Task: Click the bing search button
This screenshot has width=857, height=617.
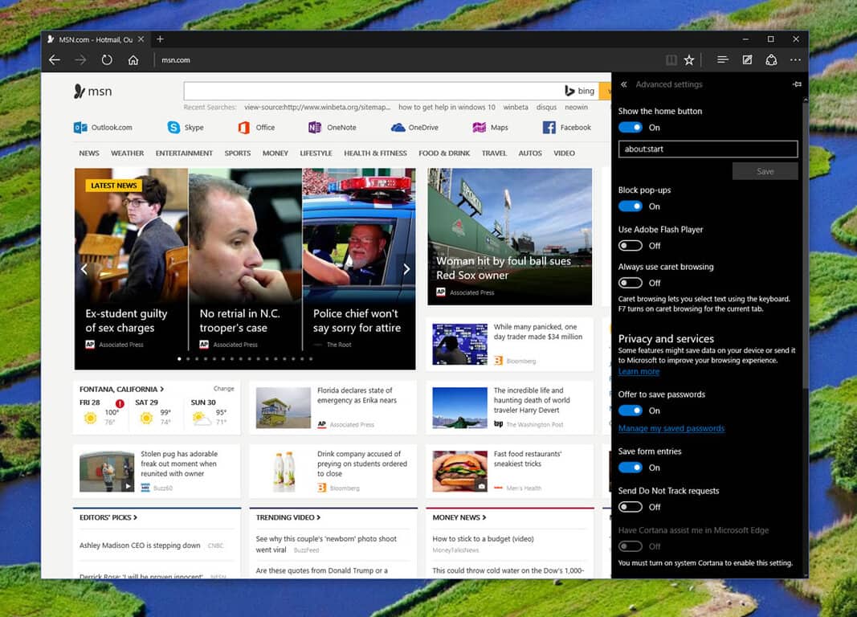Action: (579, 91)
